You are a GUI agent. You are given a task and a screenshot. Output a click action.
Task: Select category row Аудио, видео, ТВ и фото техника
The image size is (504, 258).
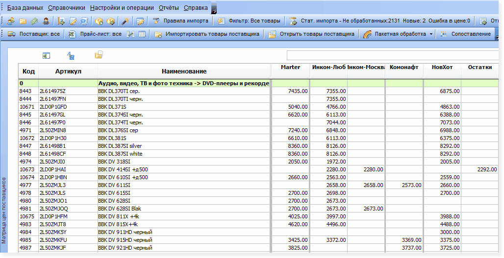click(x=258, y=83)
